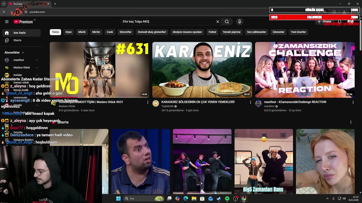Screen dimensions: 362x203
Task: Open Task View from the taskbar
Action: point(169,198)
